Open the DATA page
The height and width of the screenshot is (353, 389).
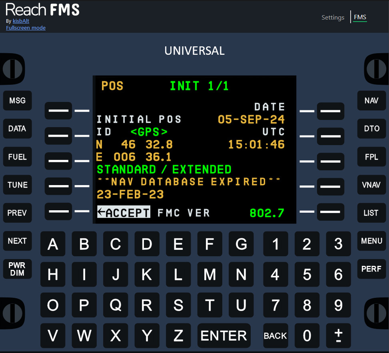(x=17, y=129)
